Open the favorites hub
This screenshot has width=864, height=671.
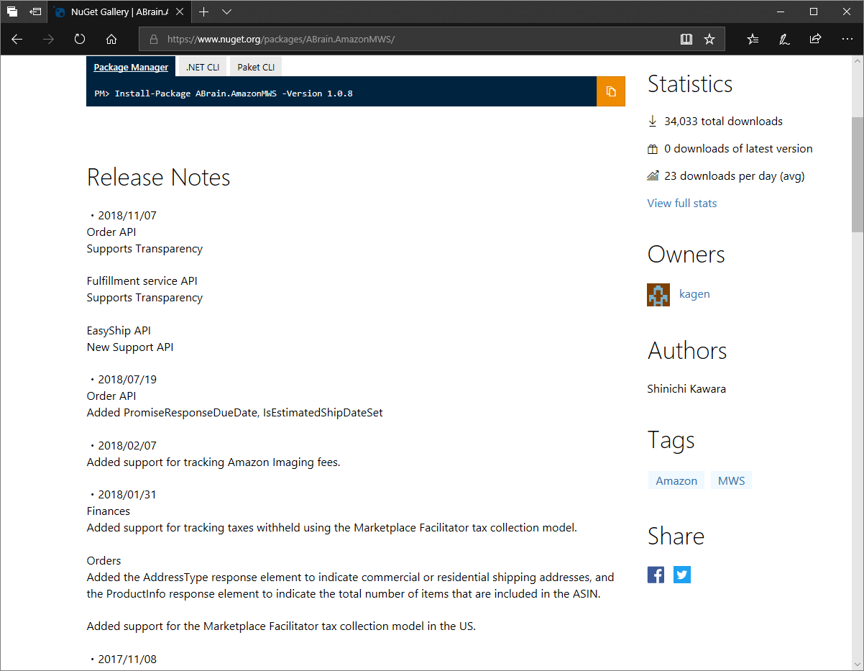tap(753, 39)
